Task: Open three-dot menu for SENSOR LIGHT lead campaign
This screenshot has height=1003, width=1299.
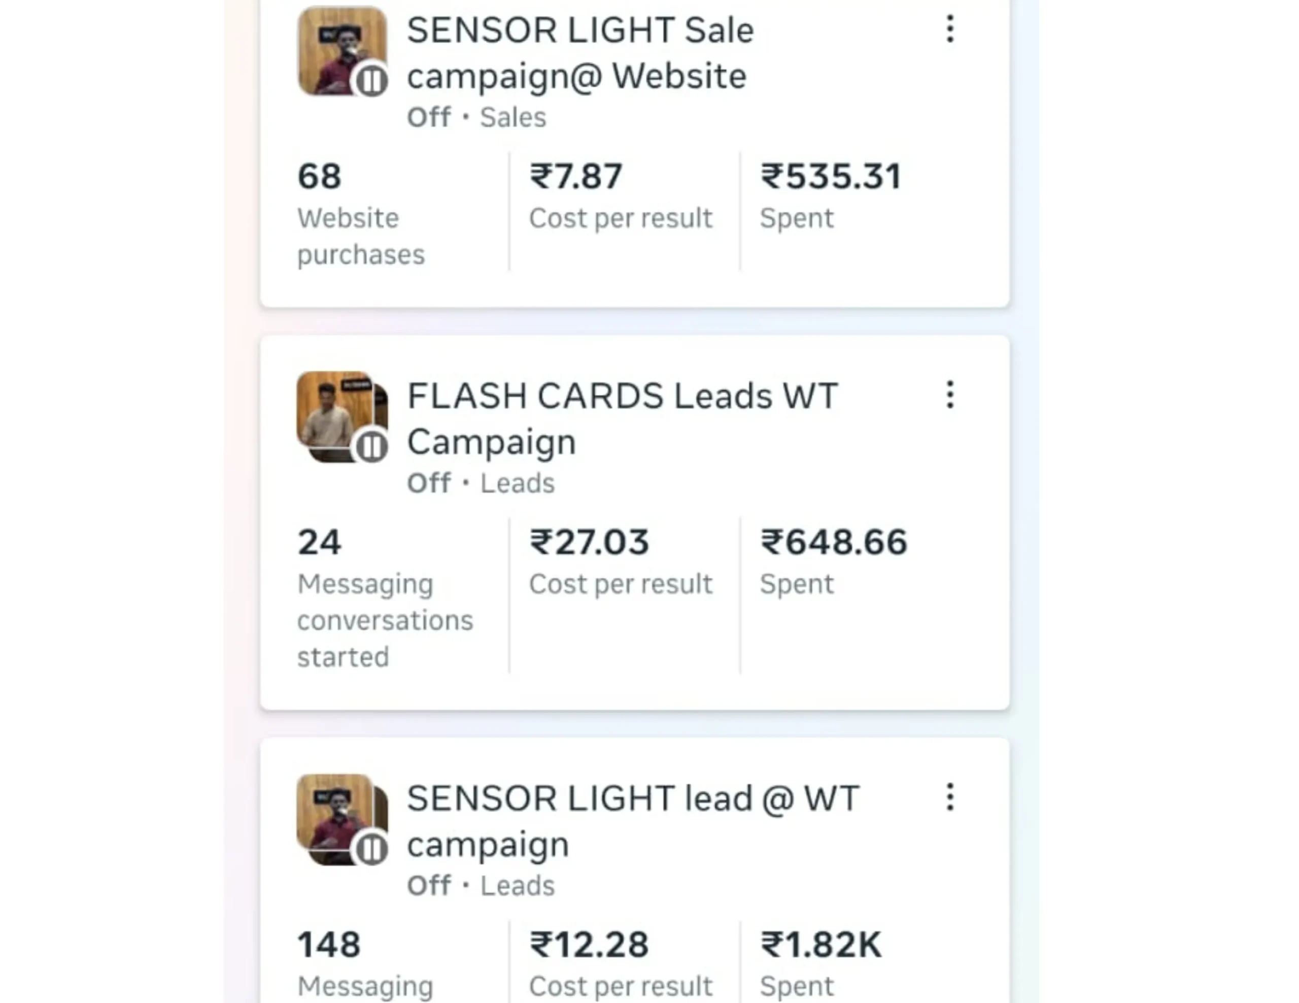Action: click(x=950, y=797)
